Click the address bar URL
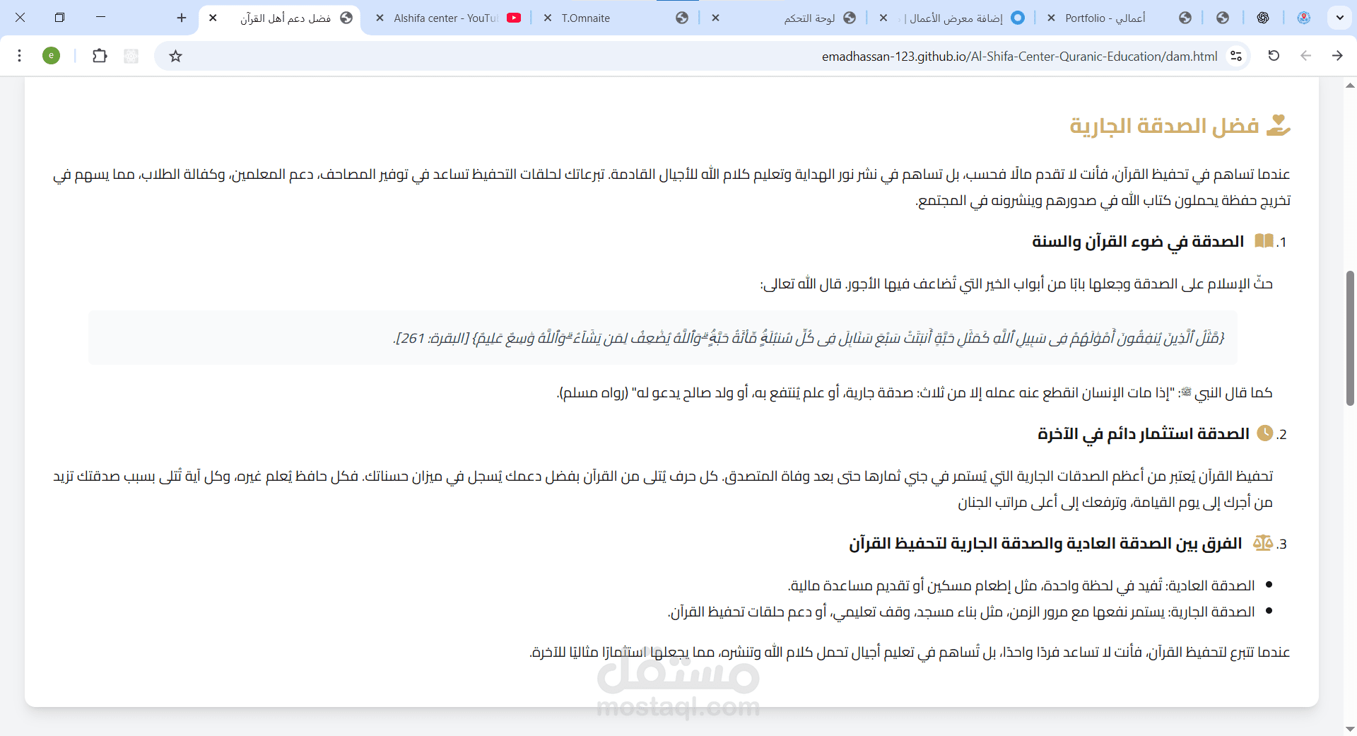1357x736 pixels. [x=1019, y=56]
